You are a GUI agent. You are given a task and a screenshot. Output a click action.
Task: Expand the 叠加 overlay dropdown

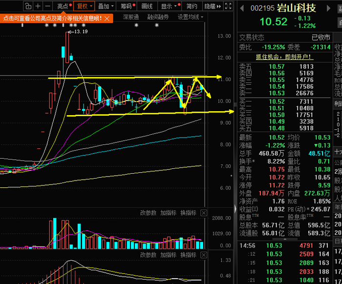pos(106,6)
